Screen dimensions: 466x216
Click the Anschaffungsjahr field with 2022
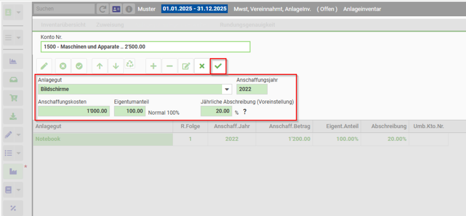(x=252, y=89)
